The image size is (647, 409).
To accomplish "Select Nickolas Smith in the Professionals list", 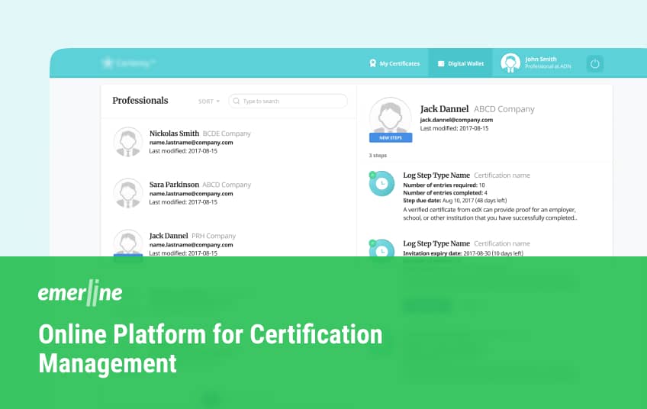I will pyautogui.click(x=174, y=134).
